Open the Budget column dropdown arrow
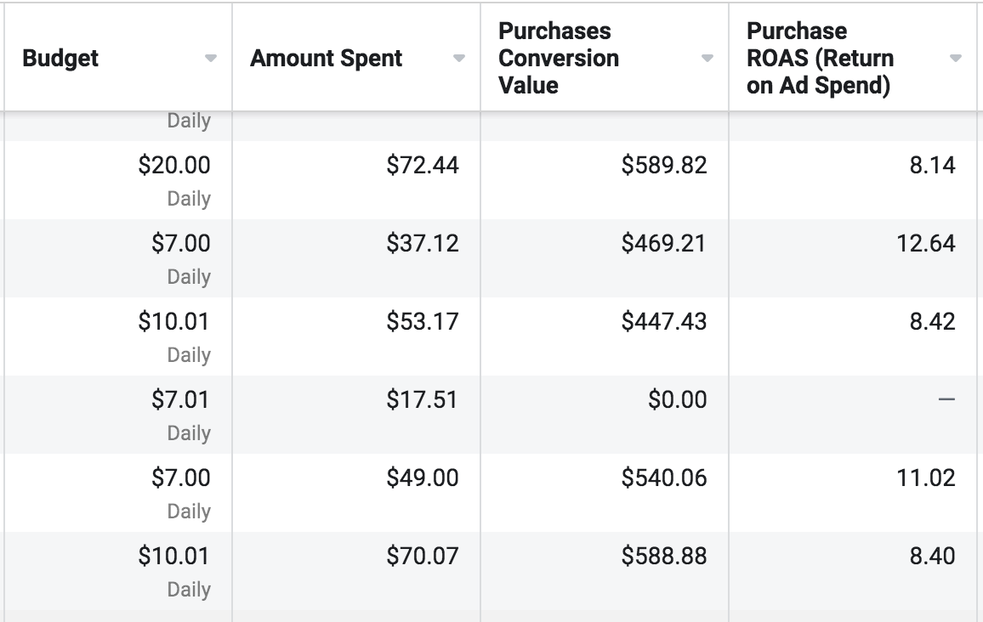The image size is (983, 622). point(211,59)
